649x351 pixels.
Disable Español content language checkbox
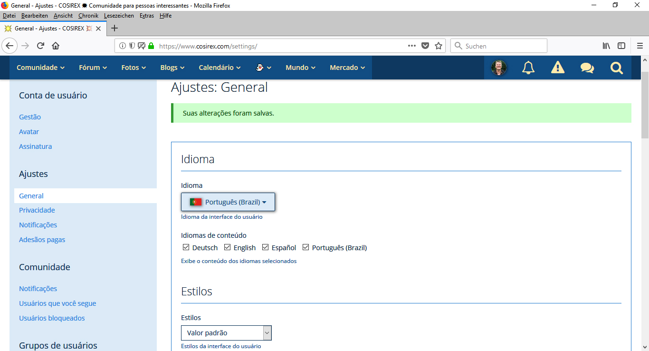(266, 247)
